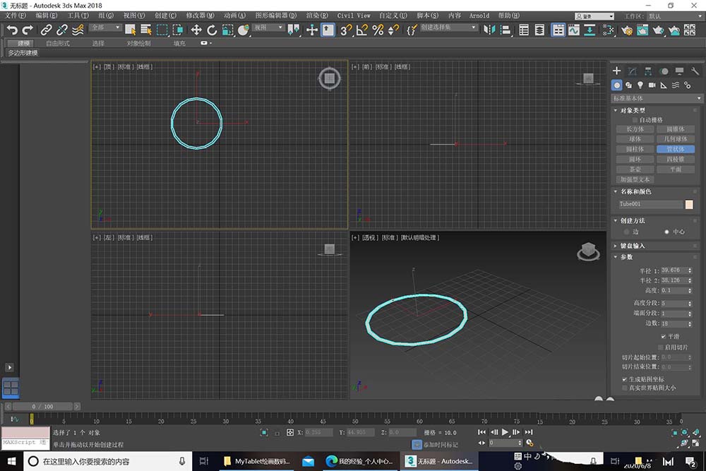The height and width of the screenshot is (471, 706).
Task: Uncheck the 平滑 smooth checkbox
Action: point(663,337)
